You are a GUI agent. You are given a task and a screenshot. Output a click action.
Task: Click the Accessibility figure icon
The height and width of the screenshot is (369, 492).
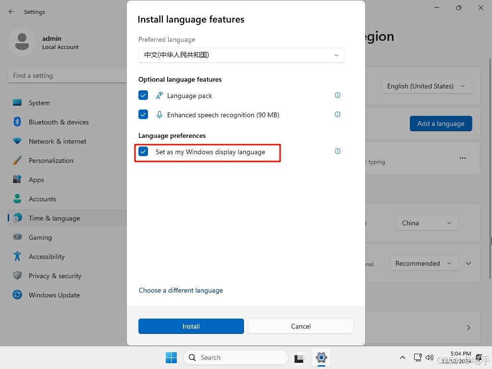[x=17, y=256]
